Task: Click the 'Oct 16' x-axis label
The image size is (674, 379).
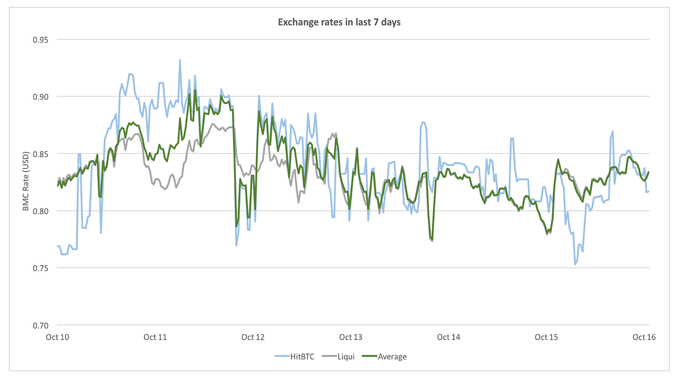Action: (644, 338)
